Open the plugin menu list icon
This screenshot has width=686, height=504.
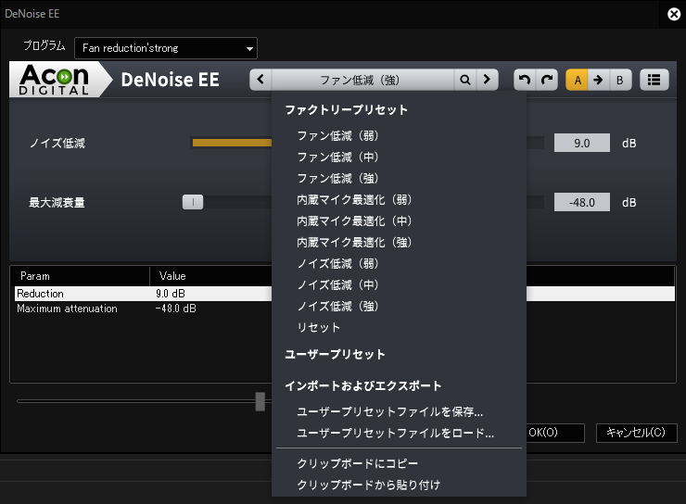(x=654, y=80)
